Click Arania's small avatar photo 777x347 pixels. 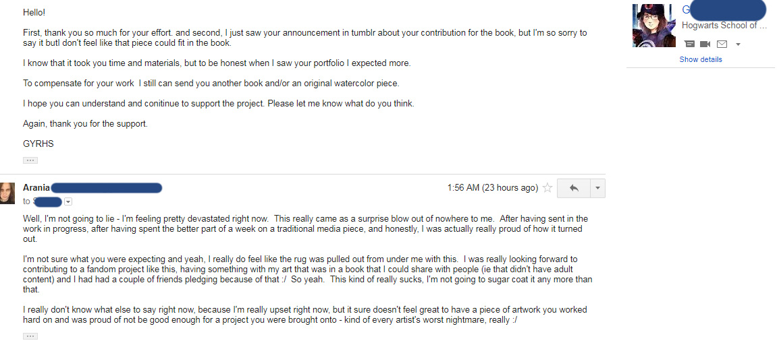[x=7, y=193]
